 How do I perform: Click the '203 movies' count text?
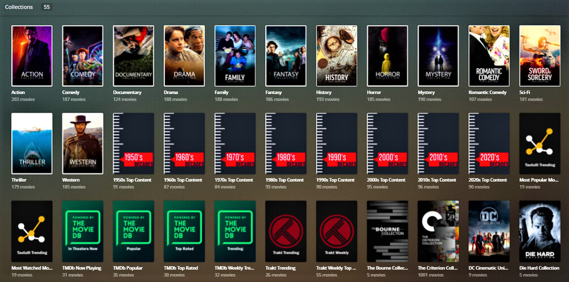(23, 99)
